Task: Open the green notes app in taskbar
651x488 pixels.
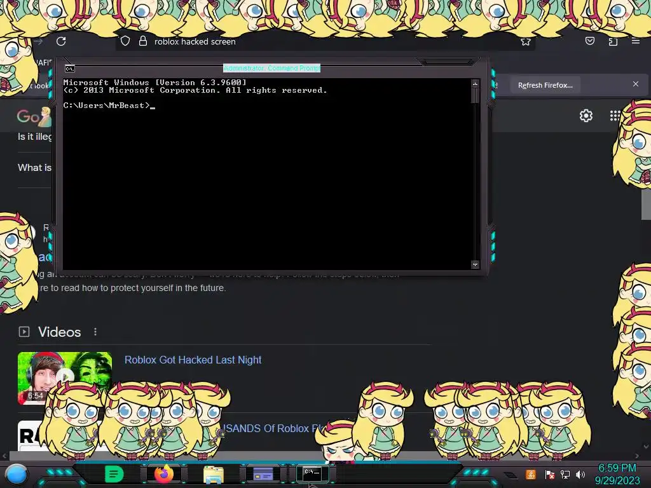Action: click(114, 474)
